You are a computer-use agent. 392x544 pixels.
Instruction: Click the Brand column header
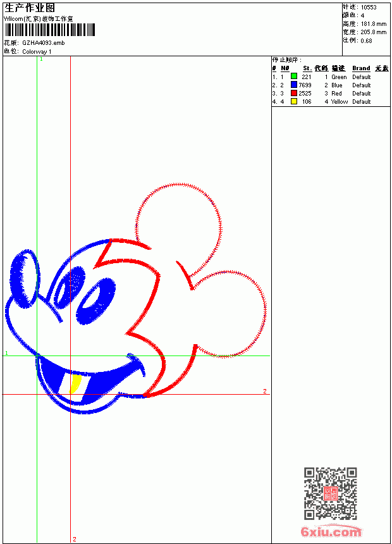(361, 68)
